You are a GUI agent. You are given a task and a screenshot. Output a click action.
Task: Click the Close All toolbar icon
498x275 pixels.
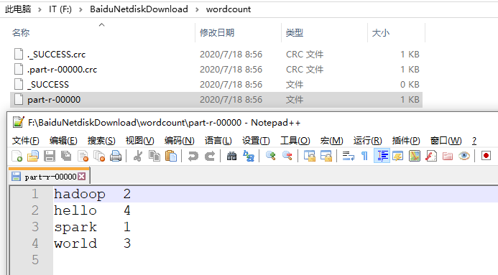pyautogui.click(x=99, y=156)
